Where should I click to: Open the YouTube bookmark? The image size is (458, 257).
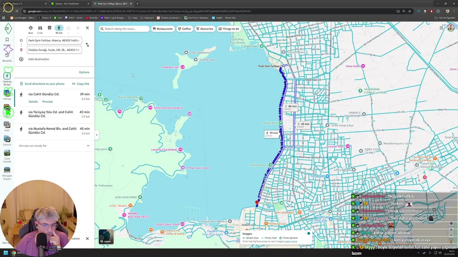coord(91,17)
